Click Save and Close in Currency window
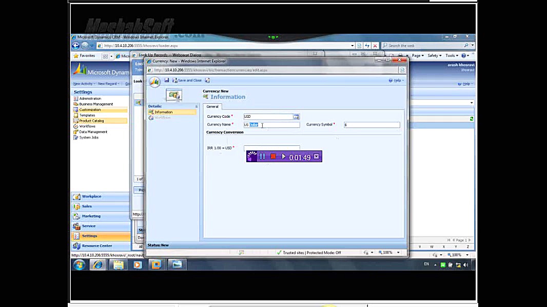This screenshot has width=547, height=307. tap(187, 80)
